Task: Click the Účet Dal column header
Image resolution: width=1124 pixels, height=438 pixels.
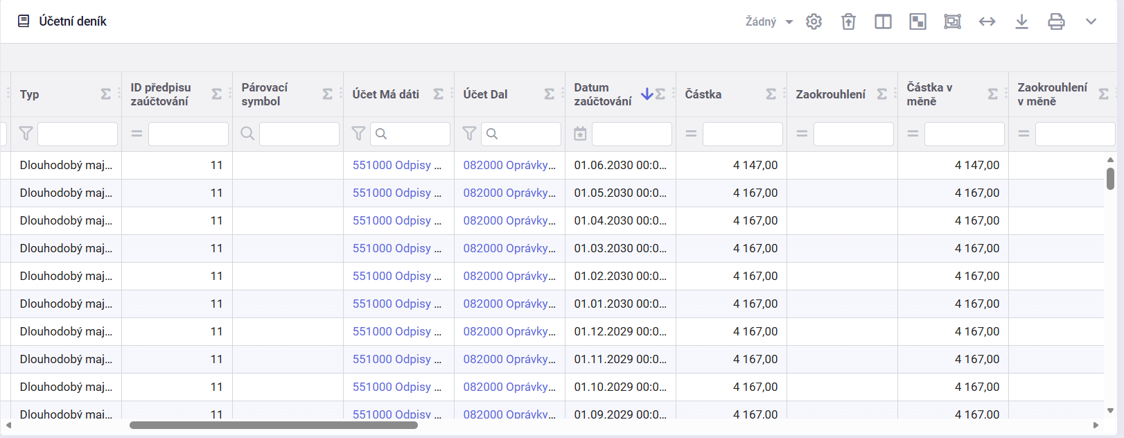Action: (x=485, y=94)
